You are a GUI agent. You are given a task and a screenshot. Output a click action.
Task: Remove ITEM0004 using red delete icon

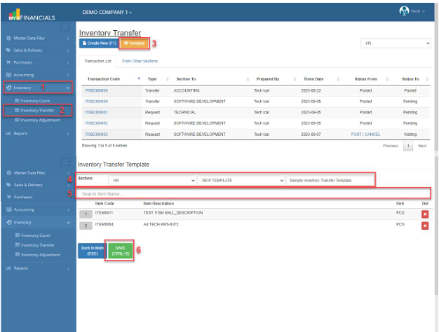(424, 226)
